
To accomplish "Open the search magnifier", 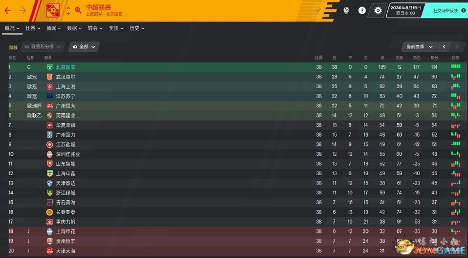I will coord(78,11).
